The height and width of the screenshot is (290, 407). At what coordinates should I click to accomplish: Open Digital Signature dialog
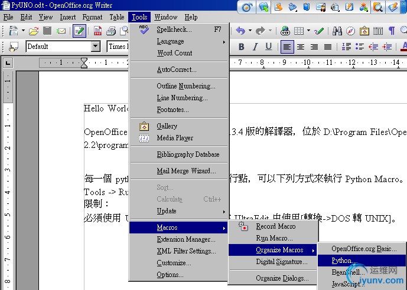[273, 262]
